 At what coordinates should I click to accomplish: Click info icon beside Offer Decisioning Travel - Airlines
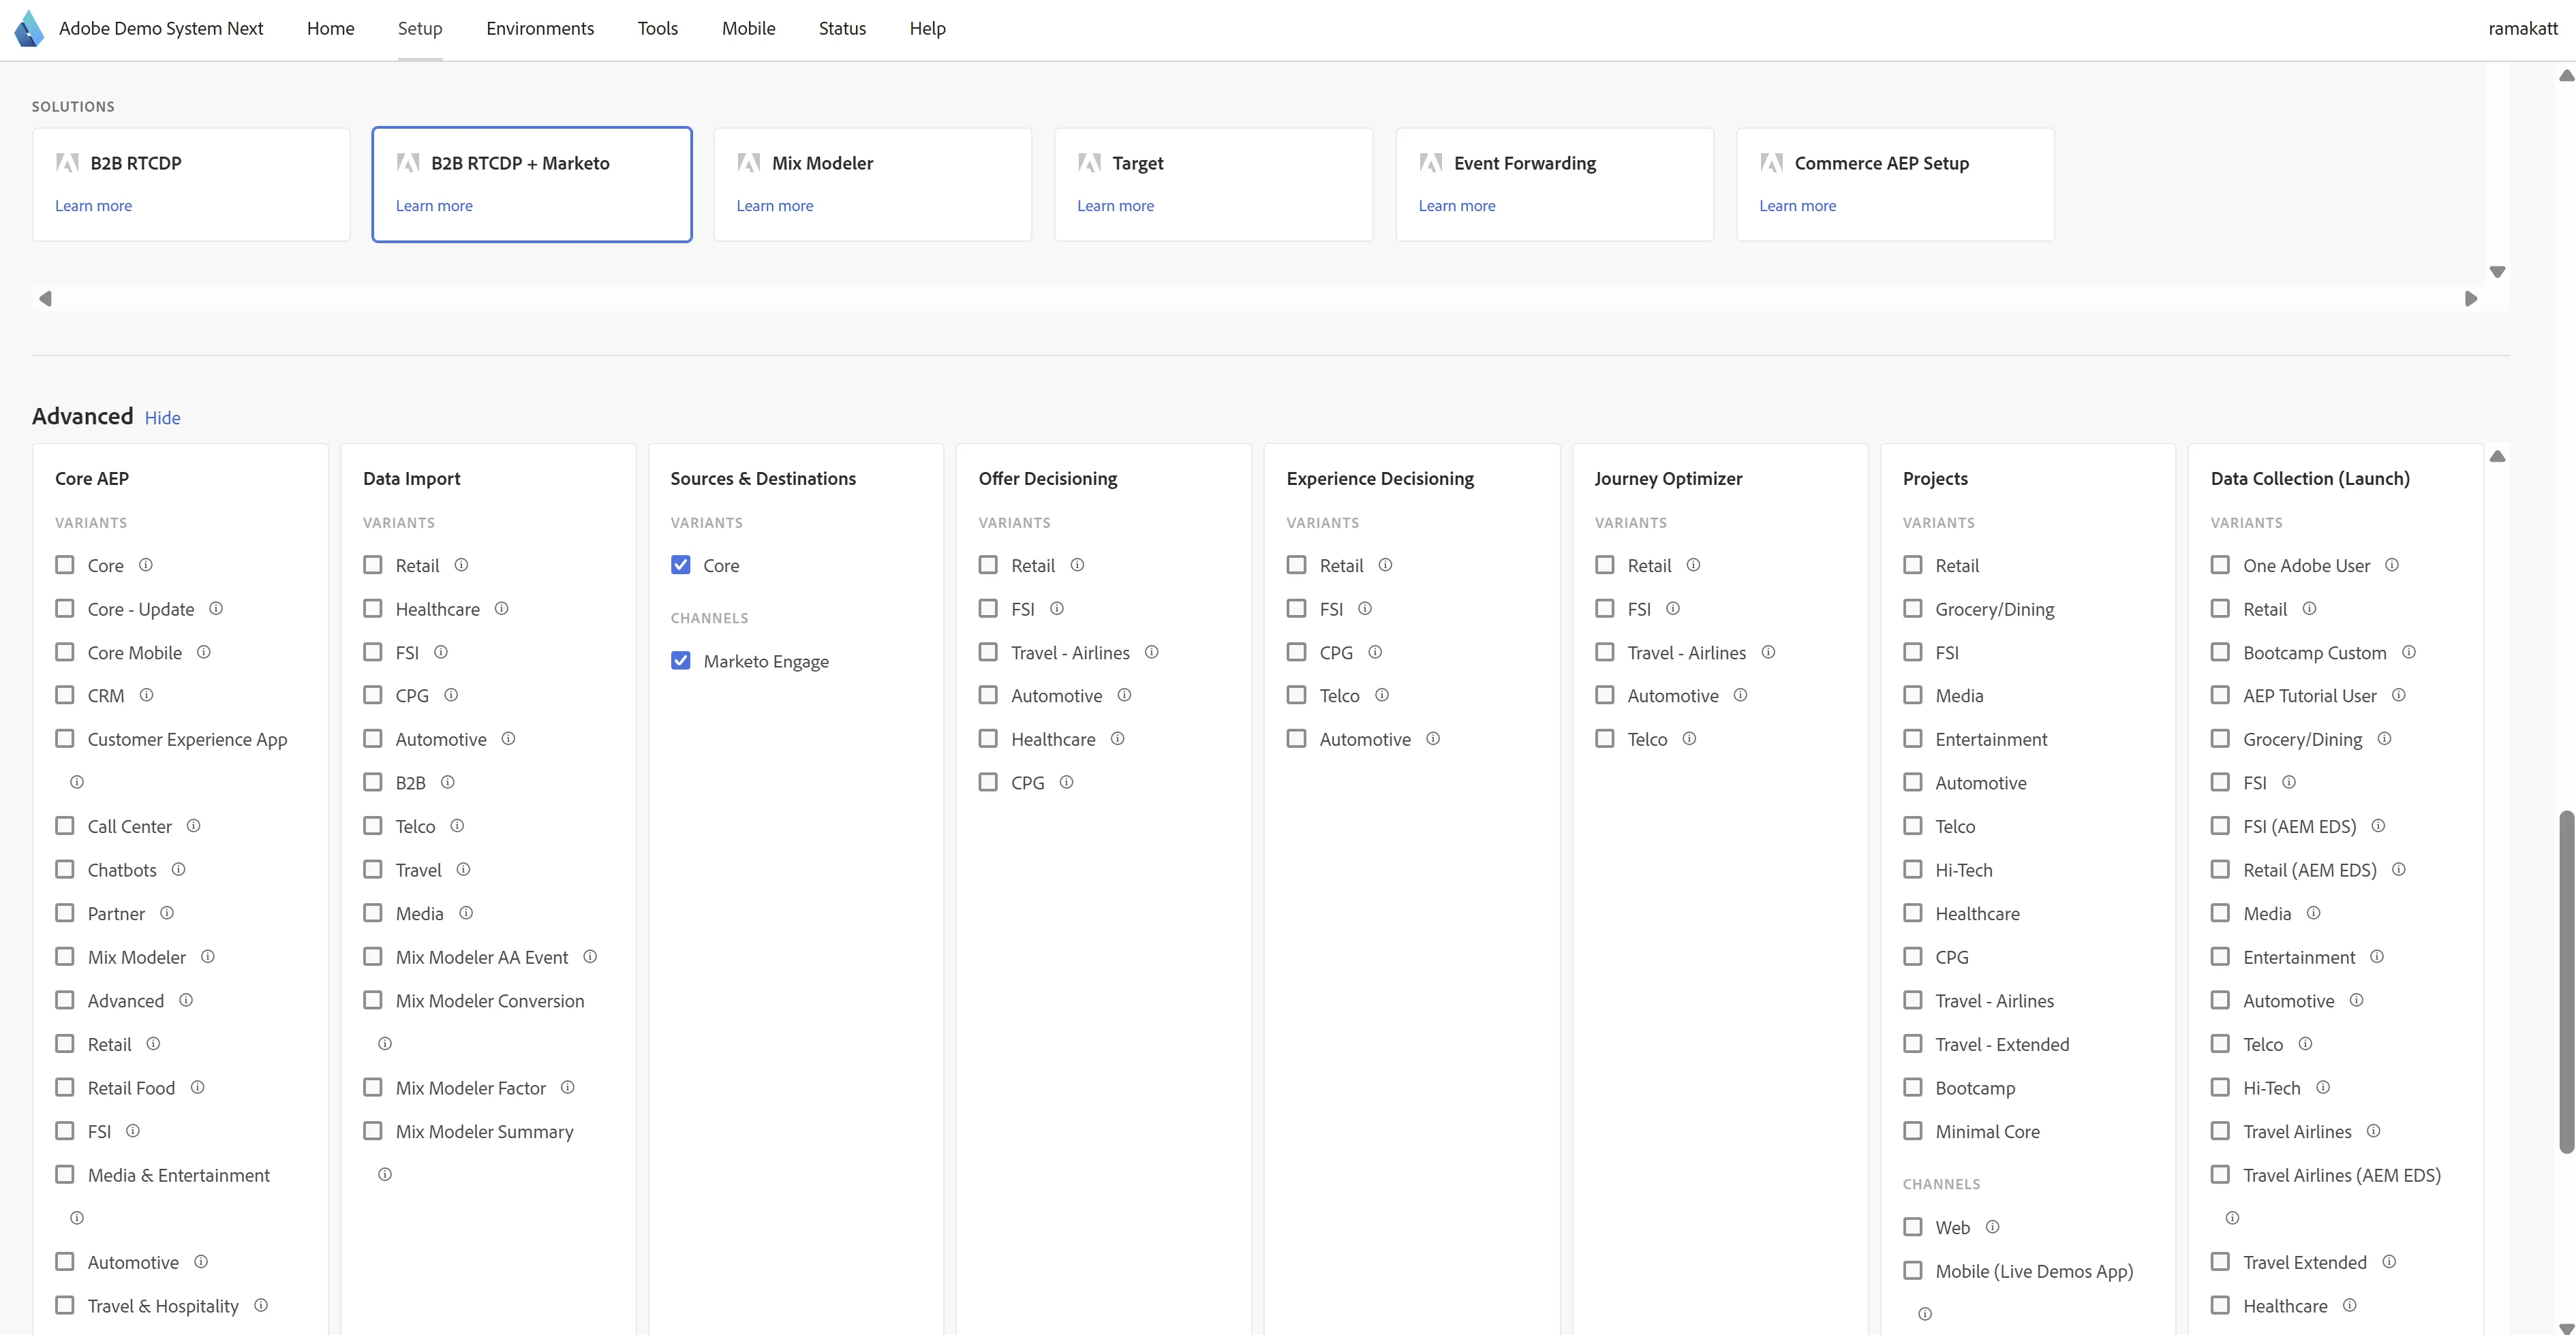[x=1152, y=652]
